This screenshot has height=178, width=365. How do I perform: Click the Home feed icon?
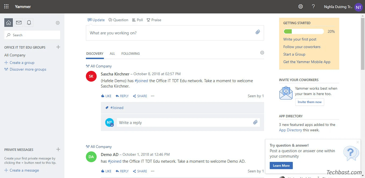pyautogui.click(x=9, y=23)
